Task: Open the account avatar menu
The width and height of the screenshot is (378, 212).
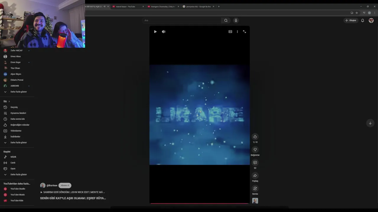Action: click(x=371, y=20)
